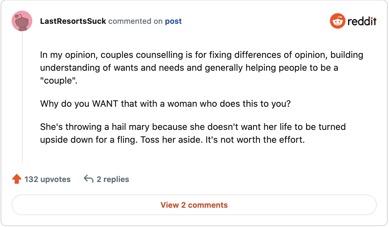The width and height of the screenshot is (389, 227).
Task: Click the orange upvote arrow icon
Action: tap(16, 179)
